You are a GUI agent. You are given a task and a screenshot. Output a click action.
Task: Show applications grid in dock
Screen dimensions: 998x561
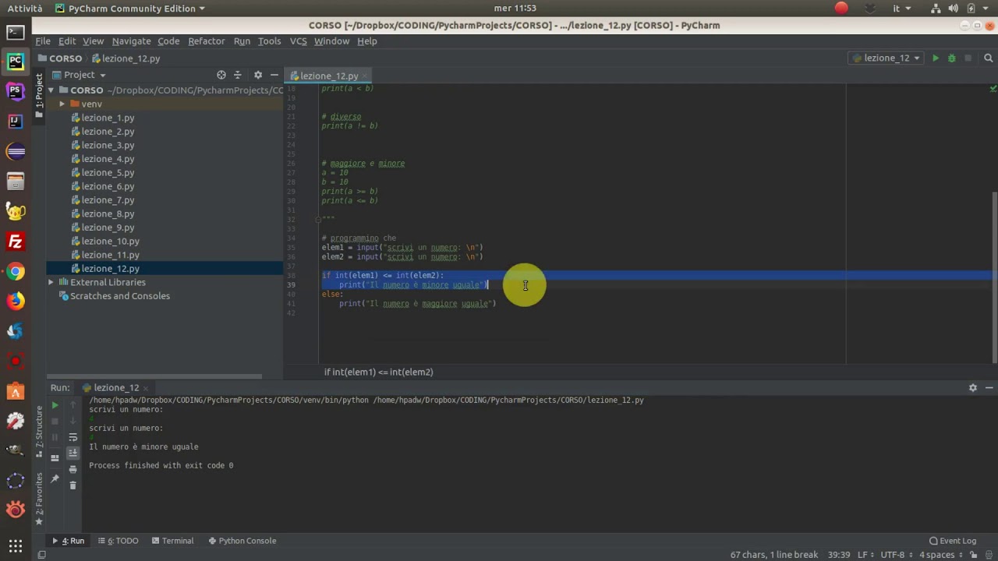tap(16, 546)
